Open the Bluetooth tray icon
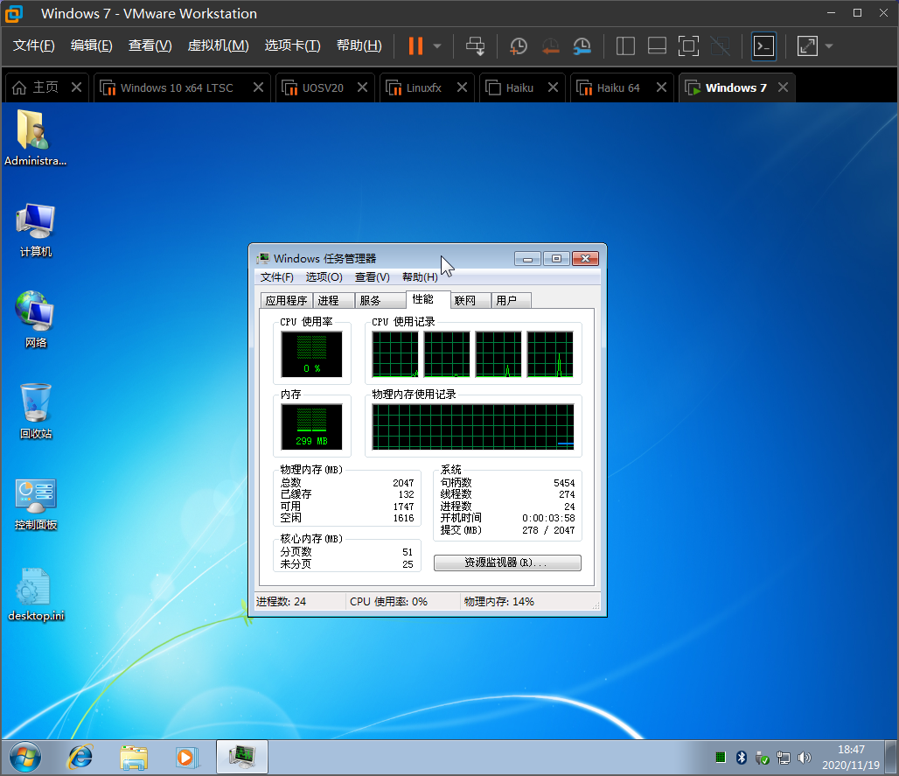This screenshot has height=776, width=899. pos(741,757)
